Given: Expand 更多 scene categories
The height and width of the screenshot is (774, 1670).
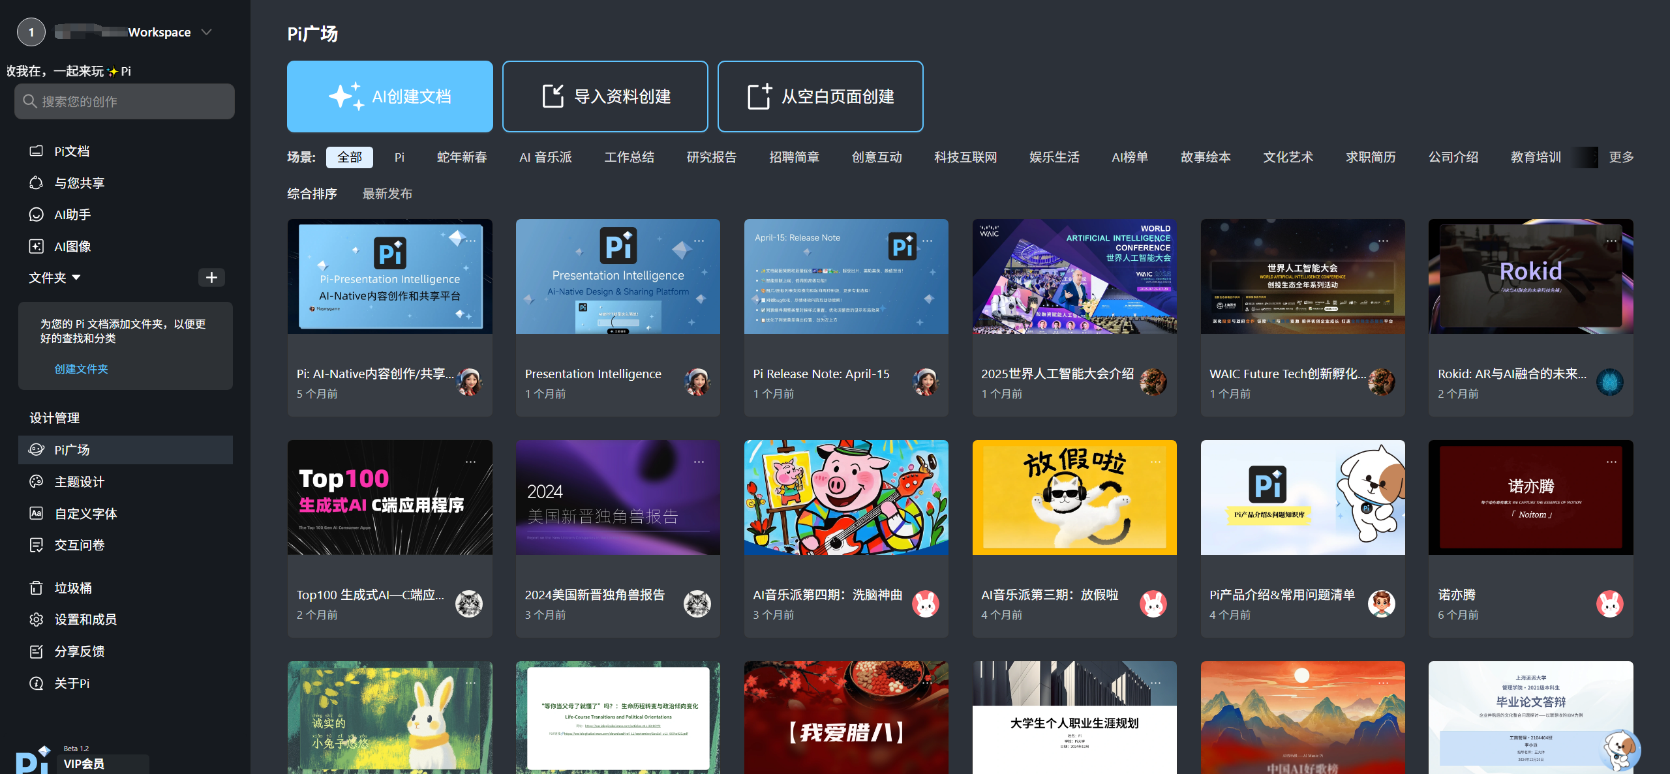Looking at the screenshot, I should coord(1622,157).
